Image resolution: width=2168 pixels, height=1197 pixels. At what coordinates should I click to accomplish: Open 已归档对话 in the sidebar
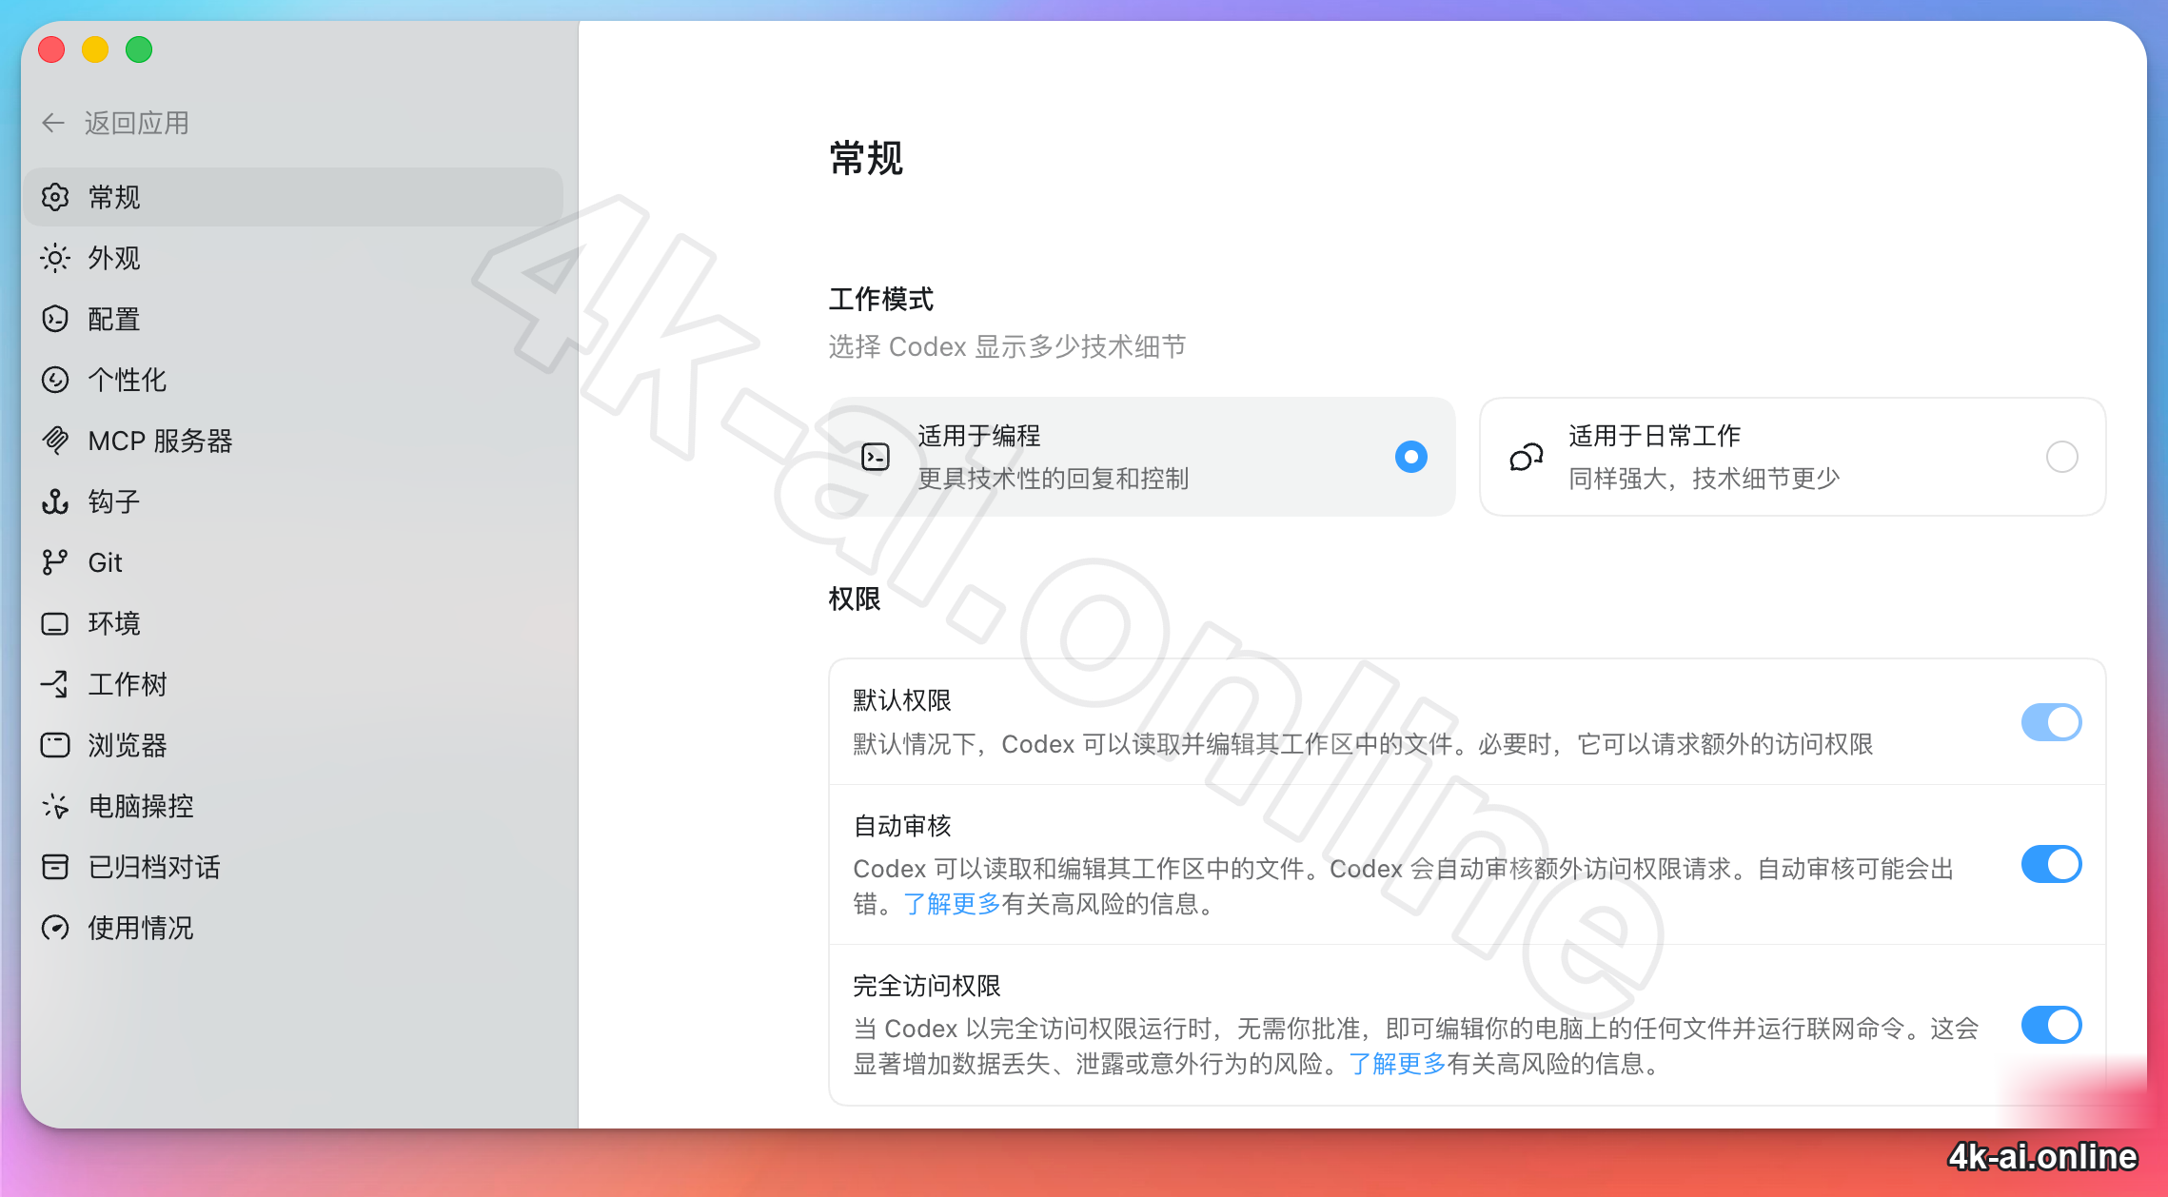pyautogui.click(x=294, y=867)
